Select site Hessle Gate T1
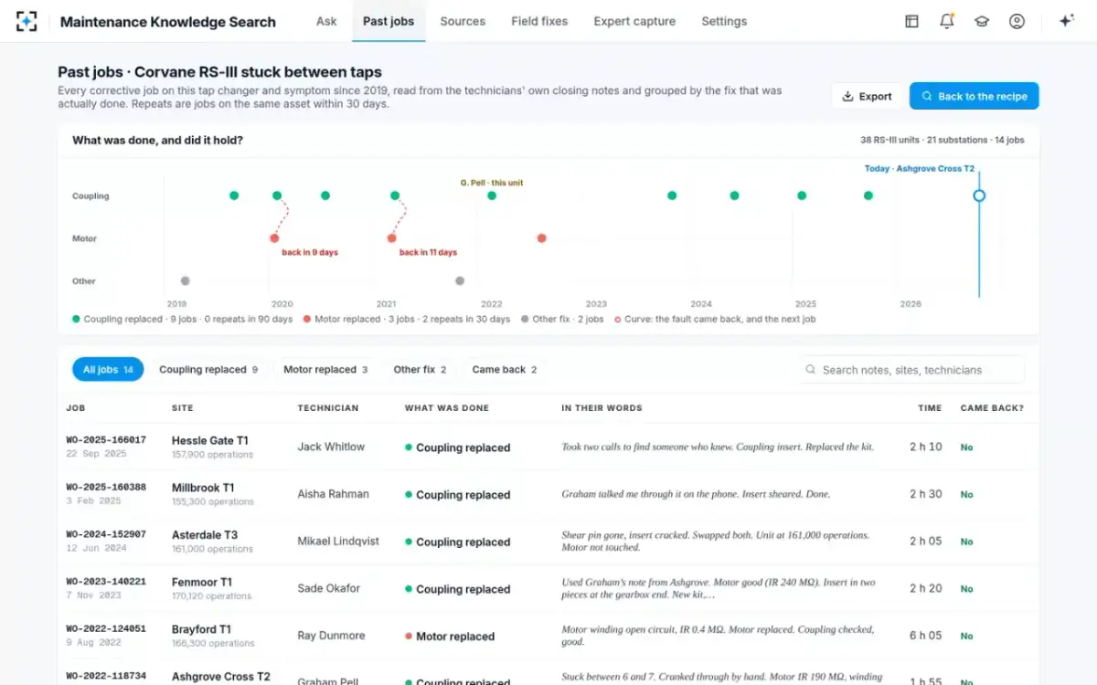 (209, 440)
